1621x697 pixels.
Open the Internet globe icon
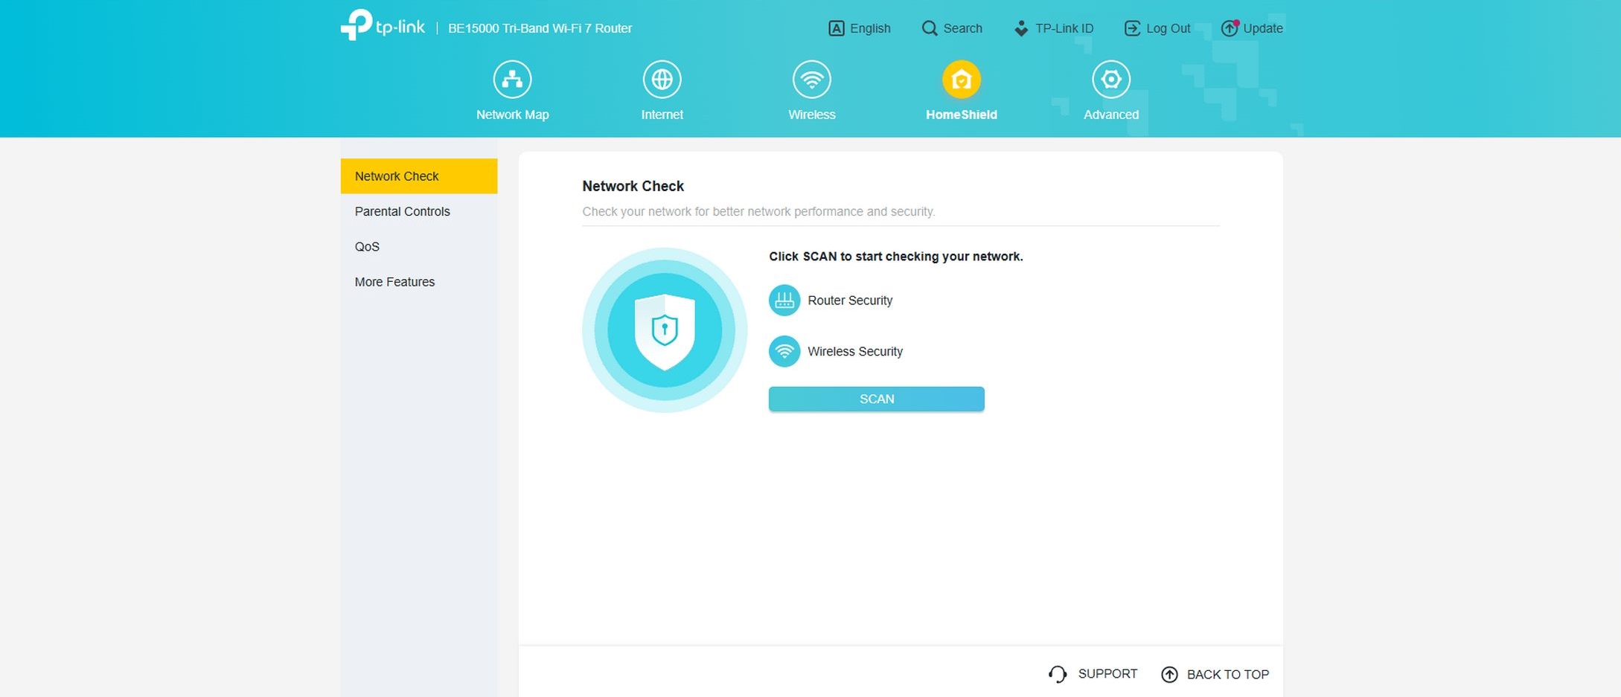coord(662,80)
